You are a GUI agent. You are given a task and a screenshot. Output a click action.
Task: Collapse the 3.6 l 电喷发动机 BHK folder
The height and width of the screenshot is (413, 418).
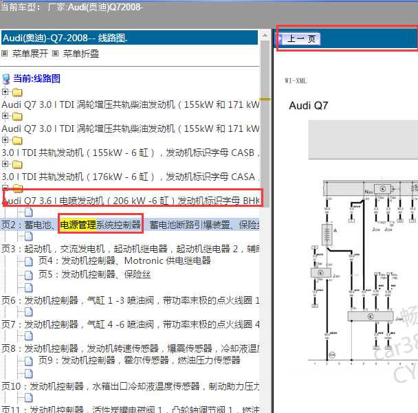[x=5, y=188]
